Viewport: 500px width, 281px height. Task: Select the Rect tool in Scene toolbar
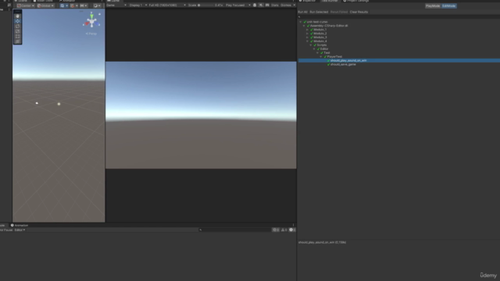tap(17, 37)
